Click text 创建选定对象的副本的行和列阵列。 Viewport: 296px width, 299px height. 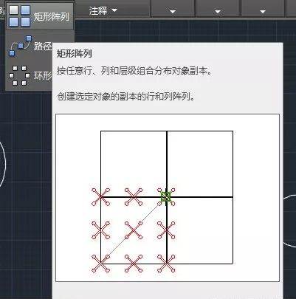(x=126, y=96)
